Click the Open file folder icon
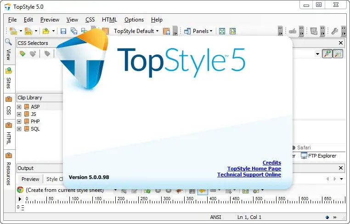Image resolution: width=350 pixels, height=224 pixels. point(46,31)
